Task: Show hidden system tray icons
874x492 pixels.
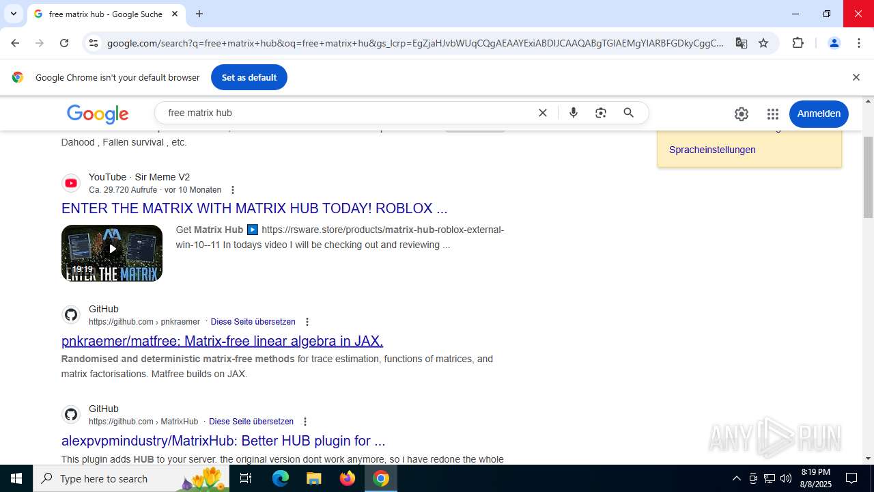Action: [736, 478]
